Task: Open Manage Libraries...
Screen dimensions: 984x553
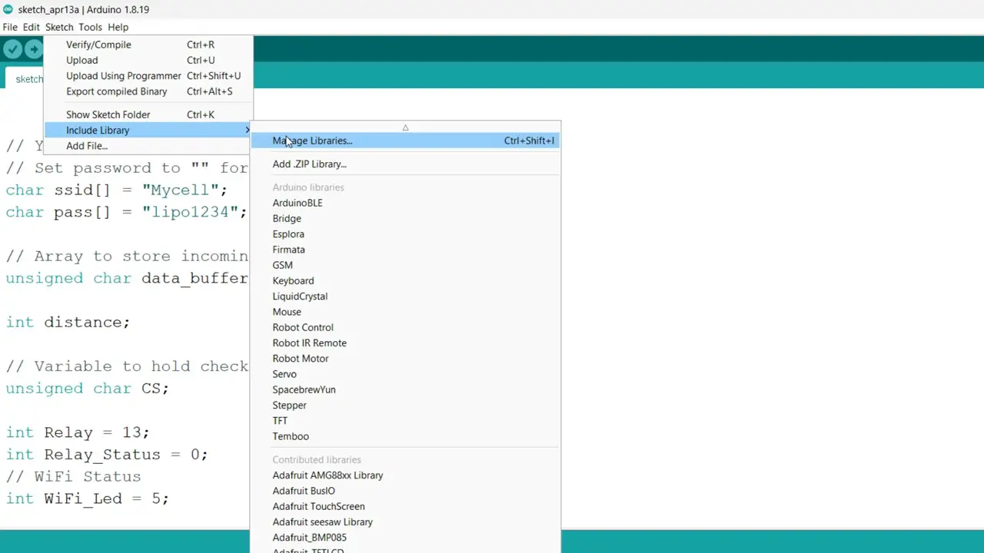Action: click(x=405, y=141)
